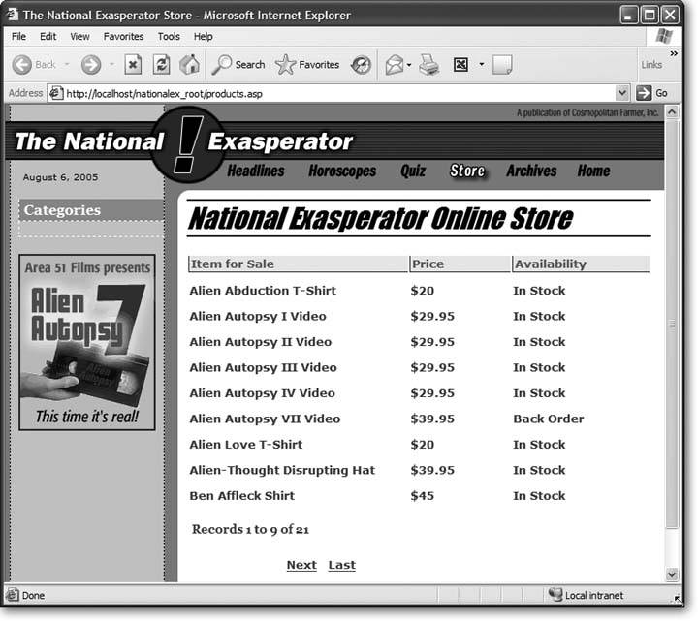The image size is (698, 621).
Task: Go to the Home page icon
Action: point(190,65)
